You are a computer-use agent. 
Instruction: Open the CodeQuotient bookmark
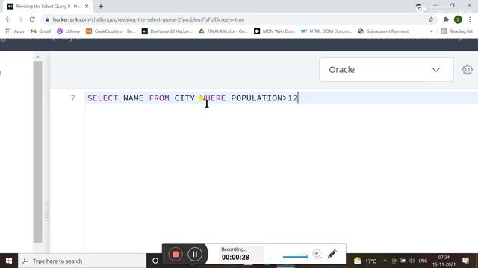tap(111, 31)
